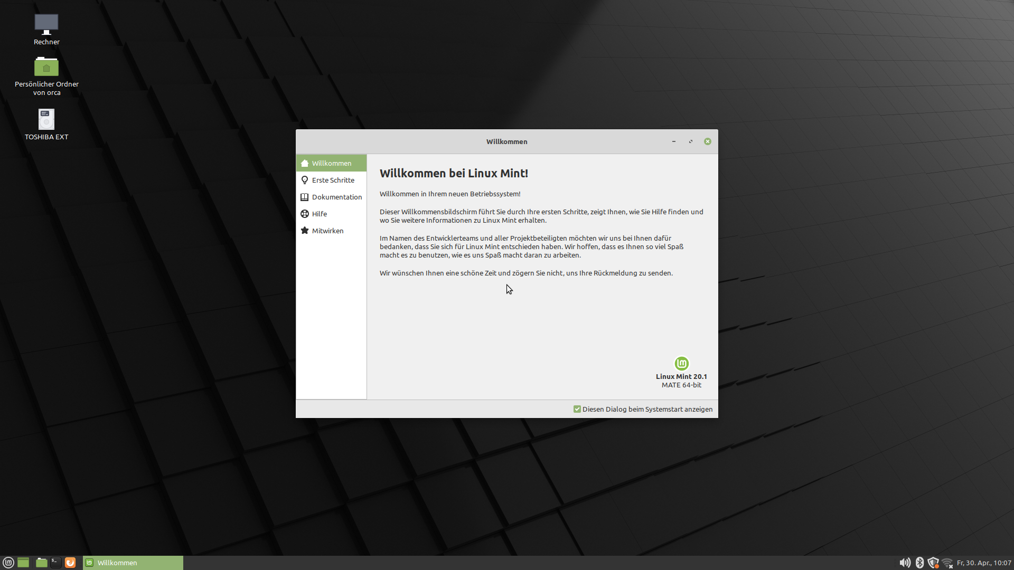Open the Linux Mint start menu
Viewport: 1014px width, 570px height.
pyautogui.click(x=8, y=563)
